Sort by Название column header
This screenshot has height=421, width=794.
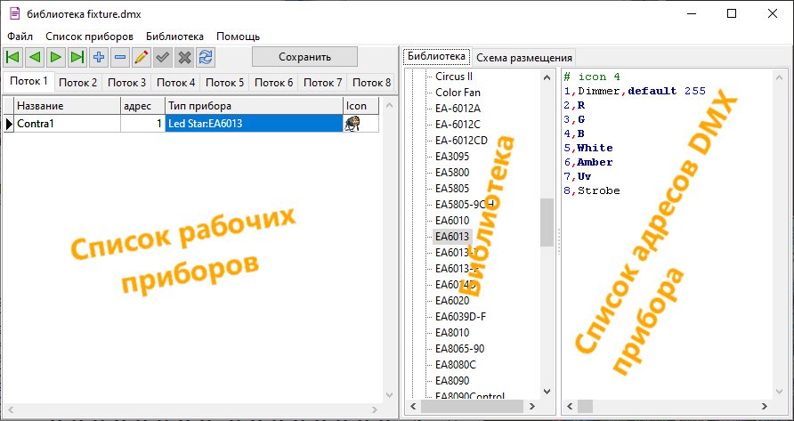(x=68, y=106)
